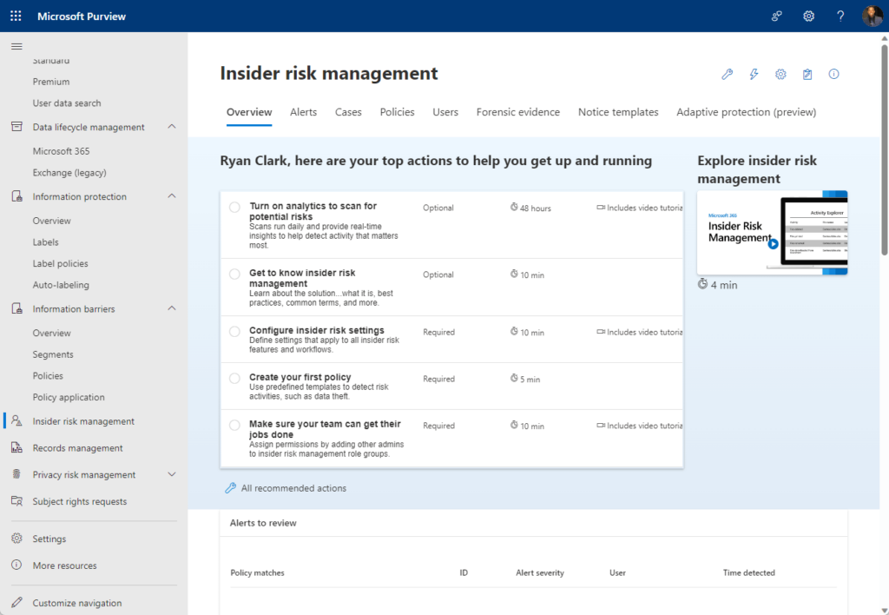The width and height of the screenshot is (889, 615).
Task: Open Insider risk settings gear icon
Action: (x=780, y=75)
